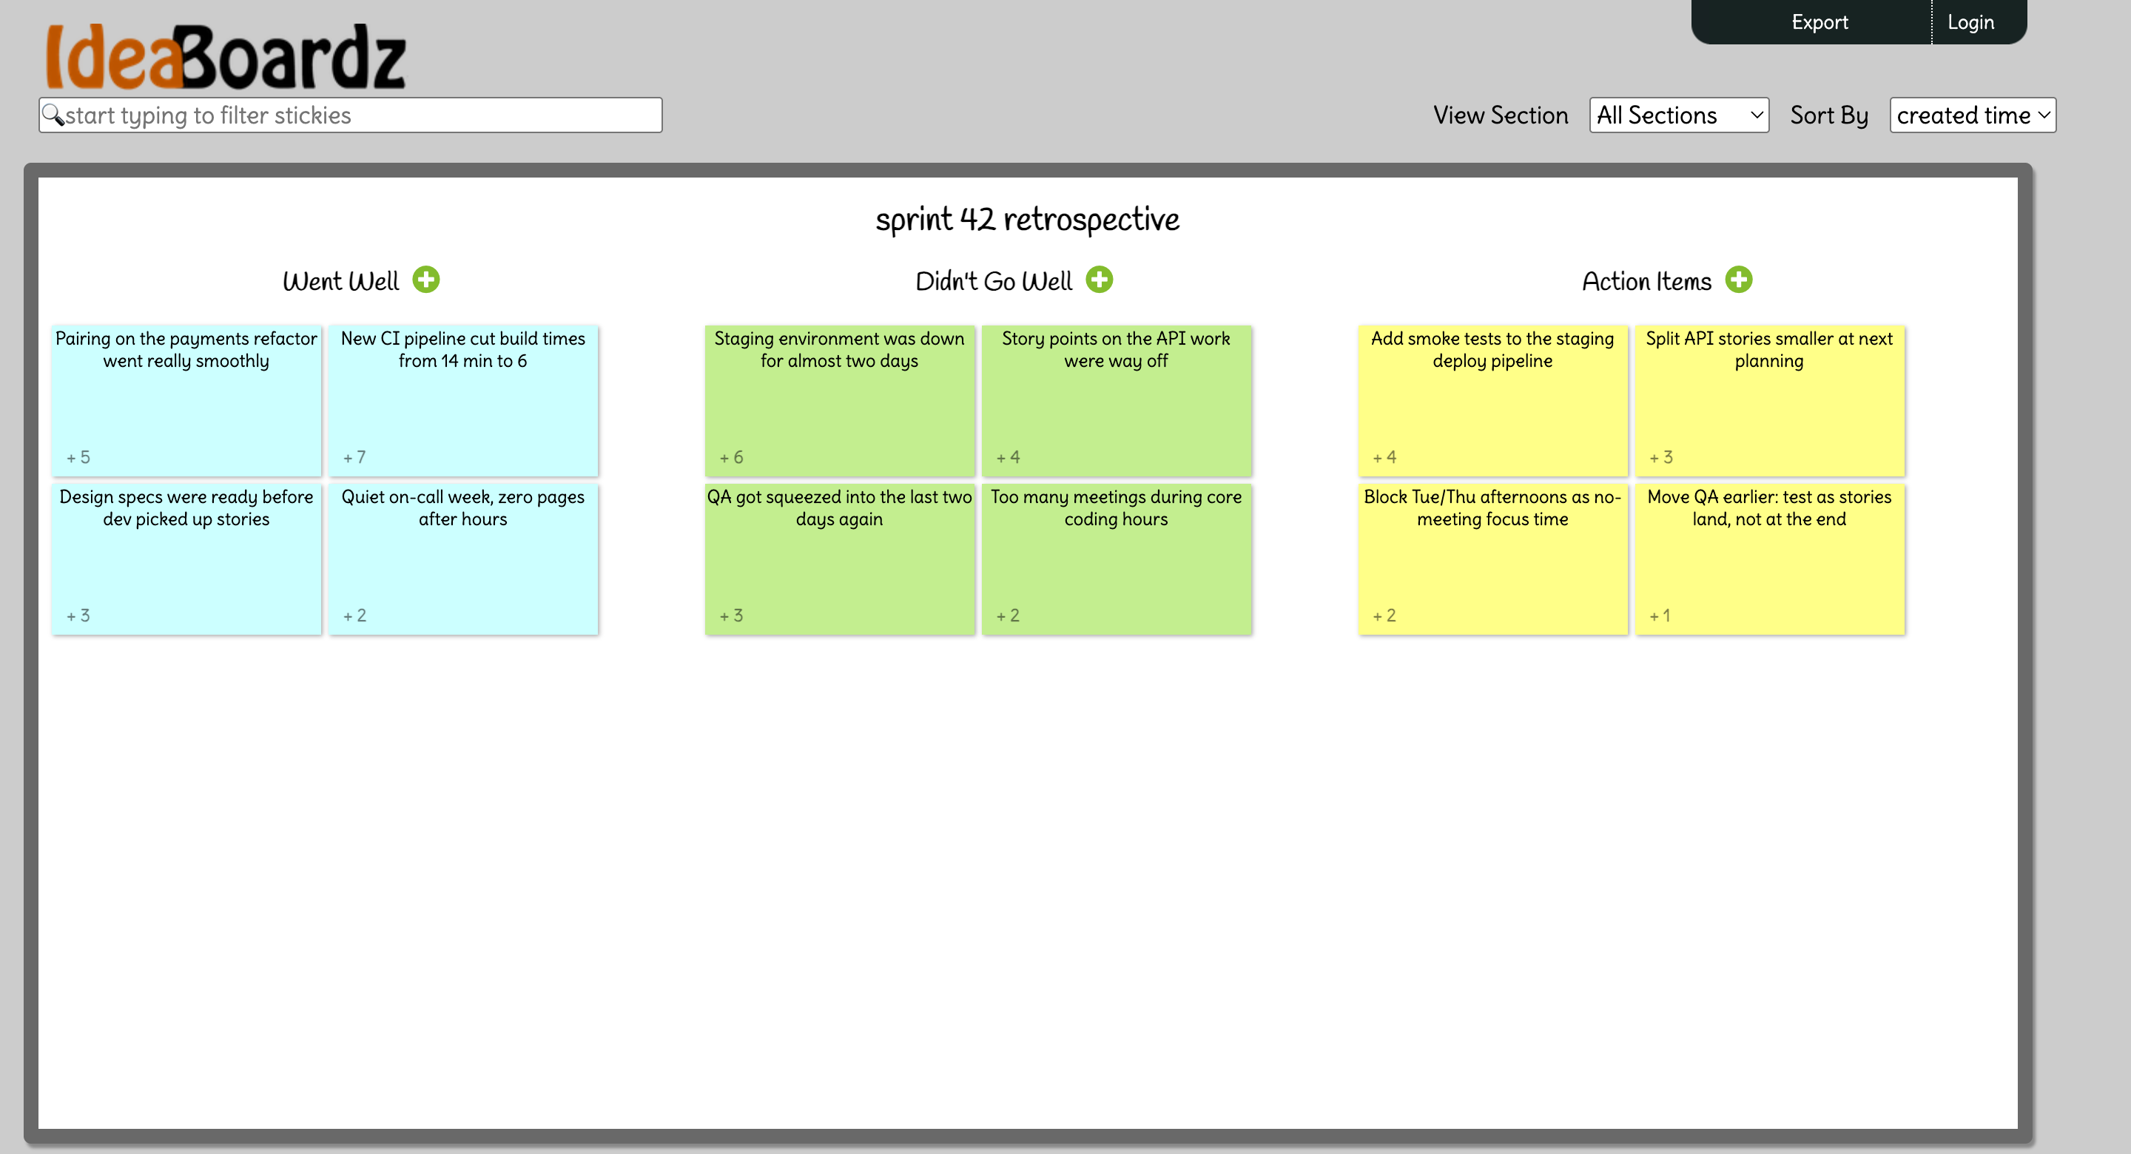2131x1154 pixels.
Task: Click the 'Went Well' section heading
Action: coord(341,281)
